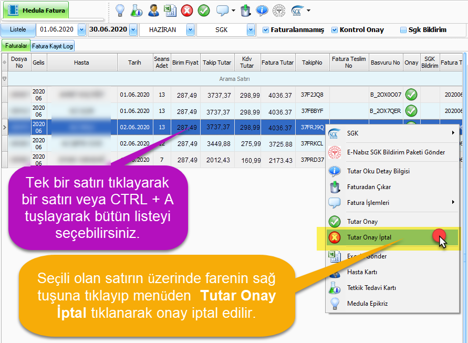The height and width of the screenshot is (343, 468).
Task: Click the trash bin remove-from-invoice toolbar icon
Action: 245,11
